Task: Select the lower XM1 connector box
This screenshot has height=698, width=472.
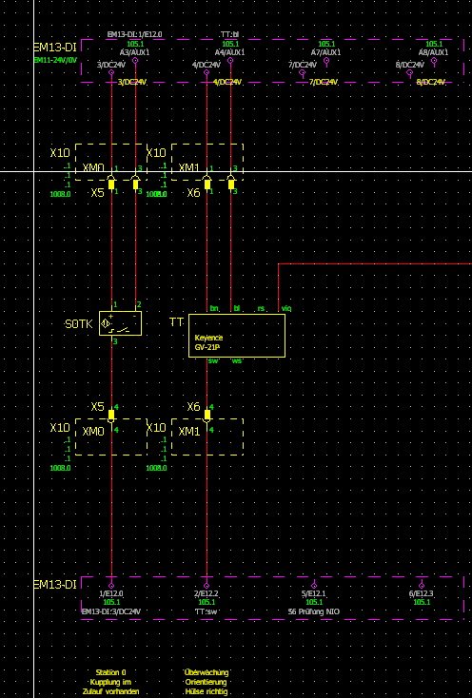Action: [207, 436]
